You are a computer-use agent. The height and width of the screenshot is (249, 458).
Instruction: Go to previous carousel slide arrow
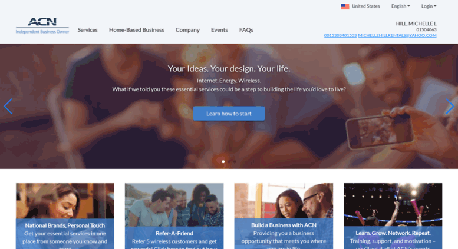click(x=8, y=106)
